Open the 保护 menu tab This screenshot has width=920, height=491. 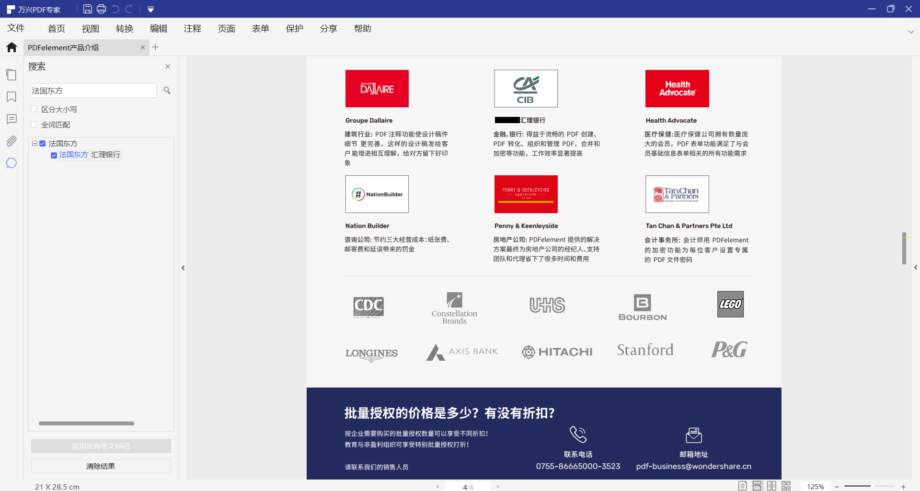[295, 28]
